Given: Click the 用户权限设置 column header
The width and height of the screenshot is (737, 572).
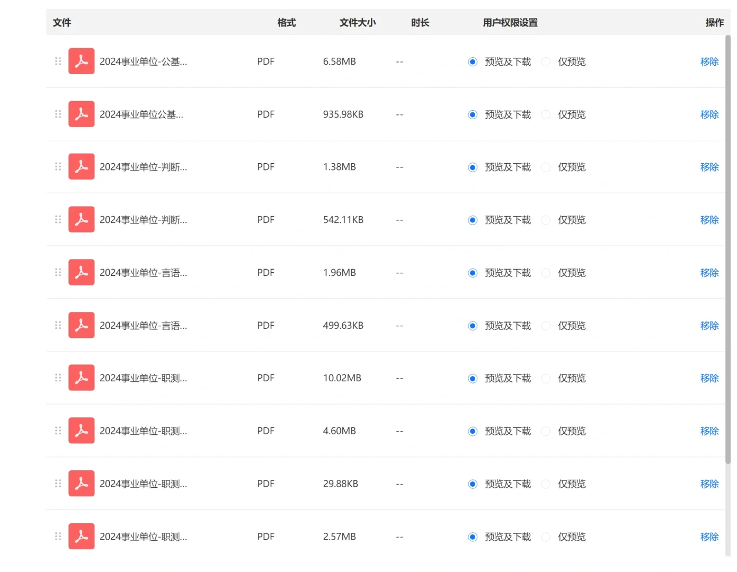Looking at the screenshot, I should [510, 23].
